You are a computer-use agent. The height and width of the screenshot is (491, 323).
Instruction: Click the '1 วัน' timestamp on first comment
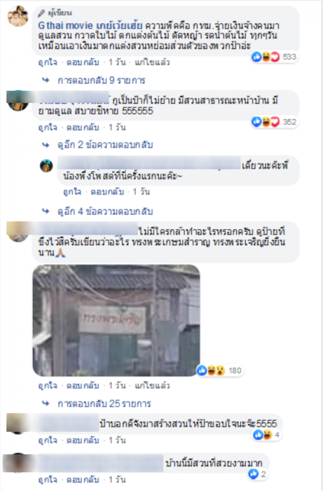(117, 62)
